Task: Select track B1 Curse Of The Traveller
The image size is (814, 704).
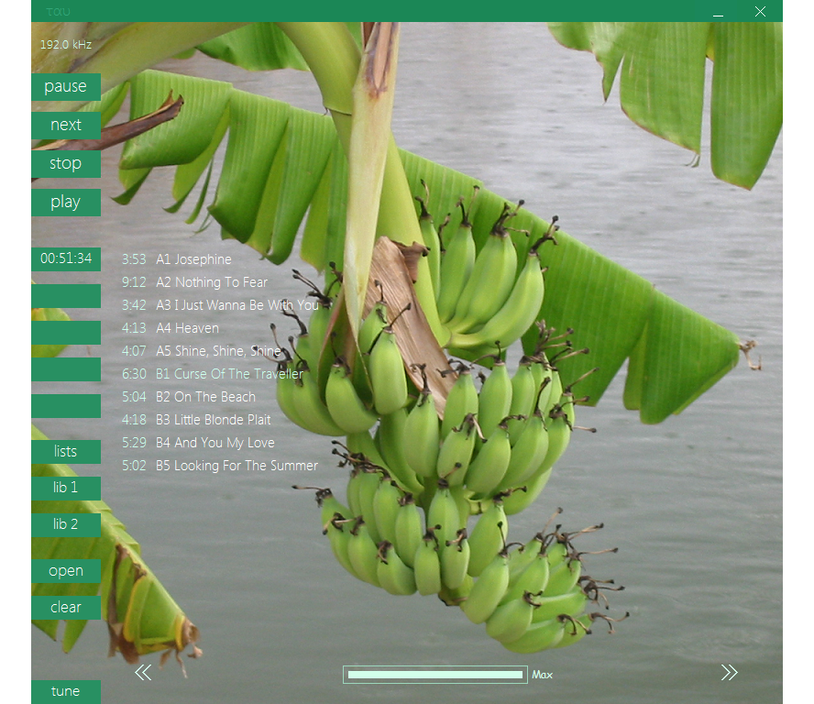Action: pyautogui.click(x=229, y=374)
